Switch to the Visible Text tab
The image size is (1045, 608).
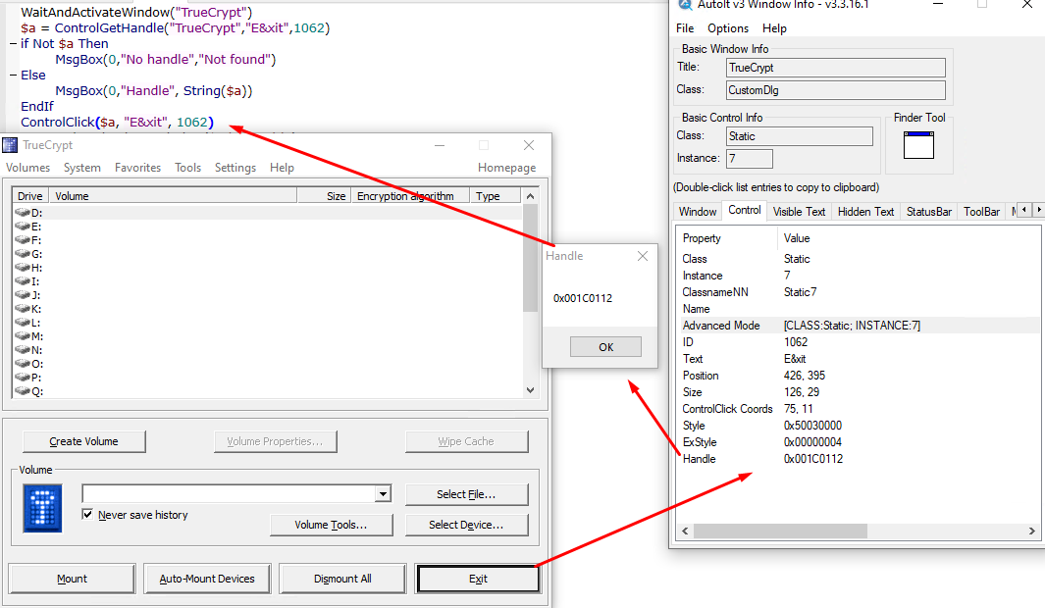pyautogui.click(x=799, y=211)
